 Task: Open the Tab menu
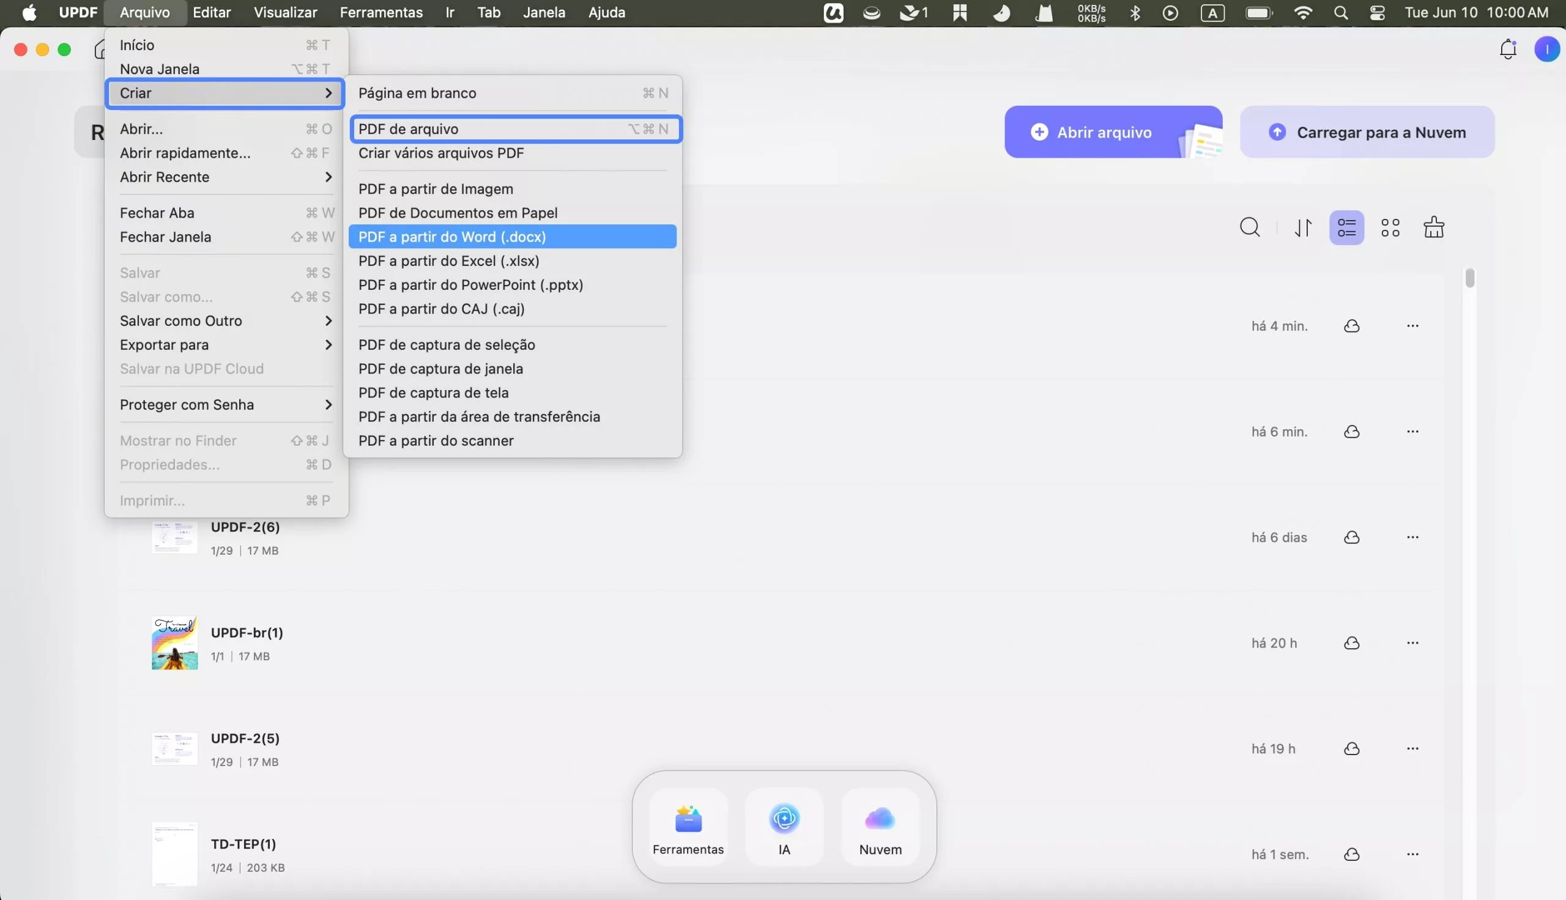click(x=488, y=13)
